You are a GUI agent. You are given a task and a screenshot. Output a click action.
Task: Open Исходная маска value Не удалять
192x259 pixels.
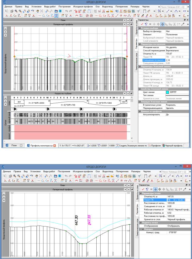177,47
